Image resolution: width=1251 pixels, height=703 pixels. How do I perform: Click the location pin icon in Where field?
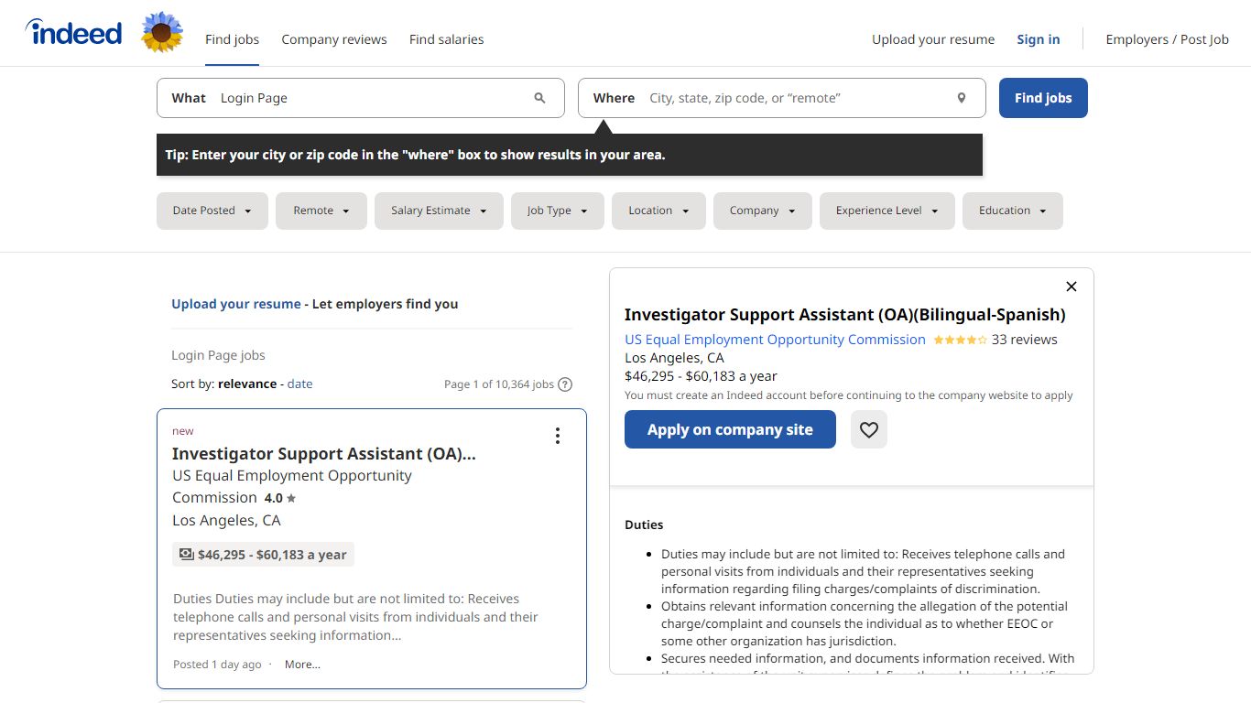coord(962,98)
